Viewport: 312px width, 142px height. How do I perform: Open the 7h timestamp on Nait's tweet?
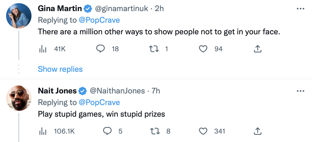pyautogui.click(x=156, y=91)
